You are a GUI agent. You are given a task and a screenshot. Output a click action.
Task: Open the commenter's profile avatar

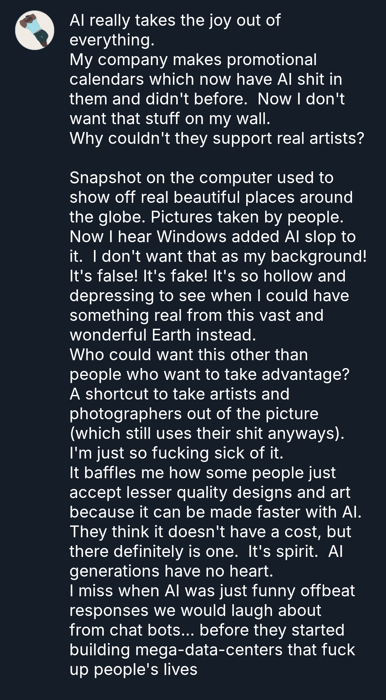[x=34, y=30]
